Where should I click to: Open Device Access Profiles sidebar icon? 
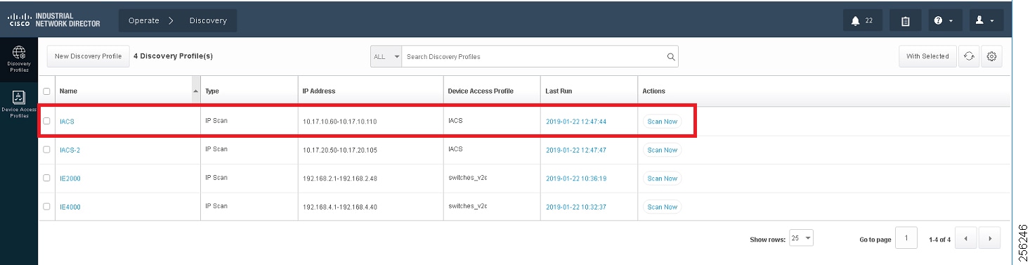tap(19, 104)
